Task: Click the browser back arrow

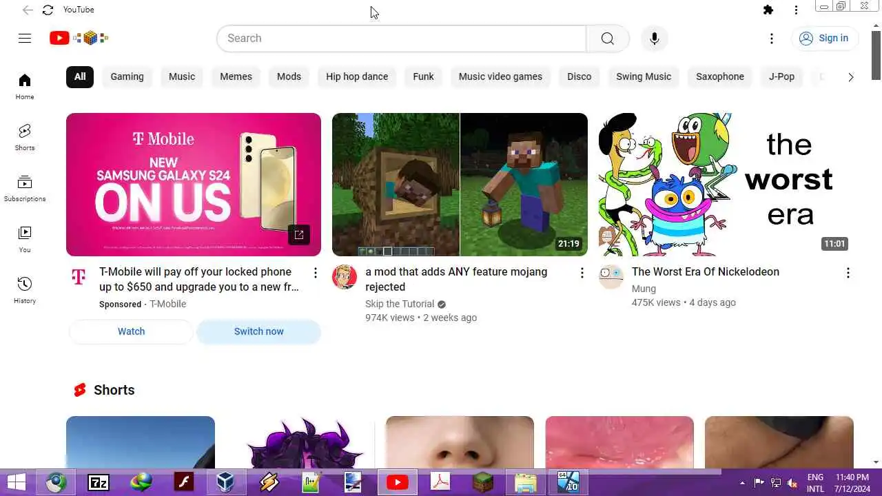Action: pyautogui.click(x=28, y=10)
